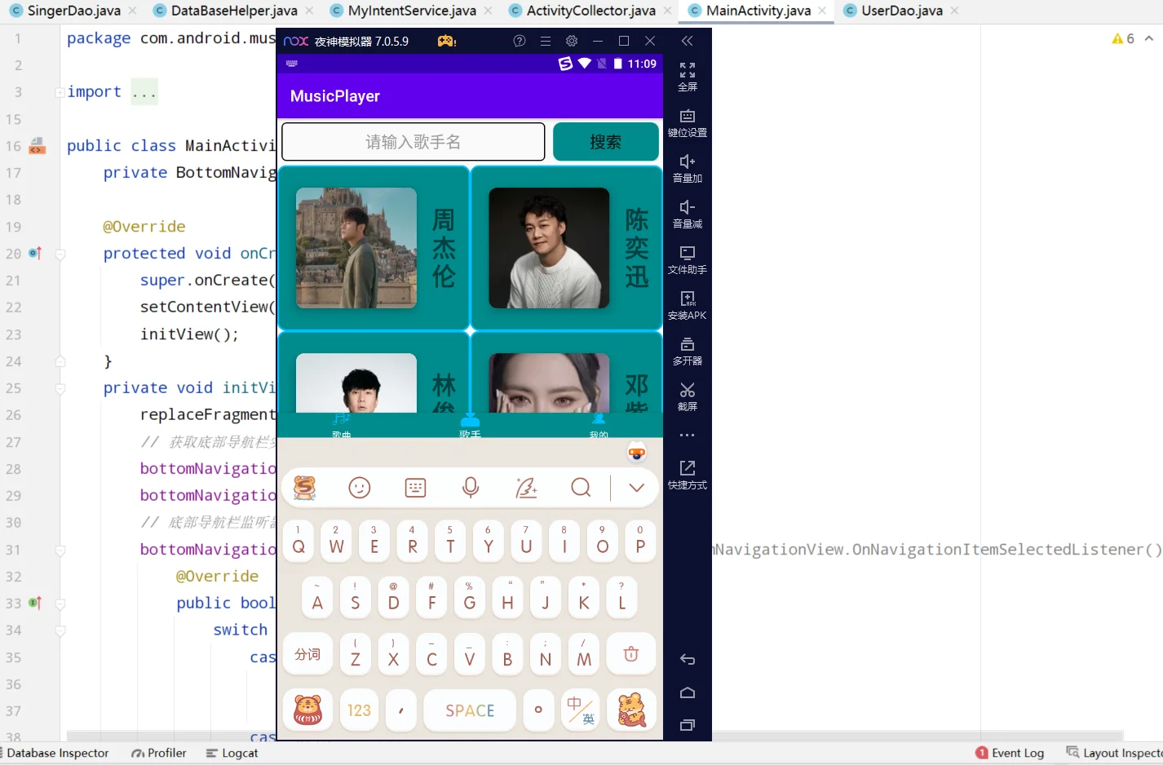
Task: Switch to the 歌曲 bottom navigation tab
Action: pyautogui.click(x=342, y=426)
